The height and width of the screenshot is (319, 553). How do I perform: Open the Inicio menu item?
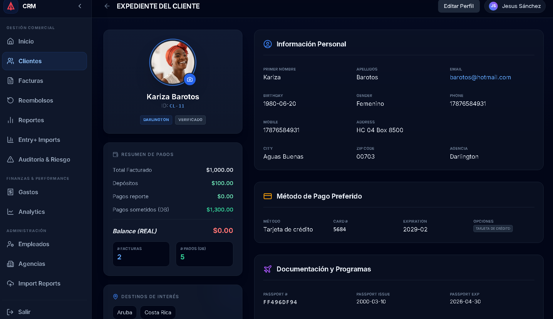coord(44,41)
